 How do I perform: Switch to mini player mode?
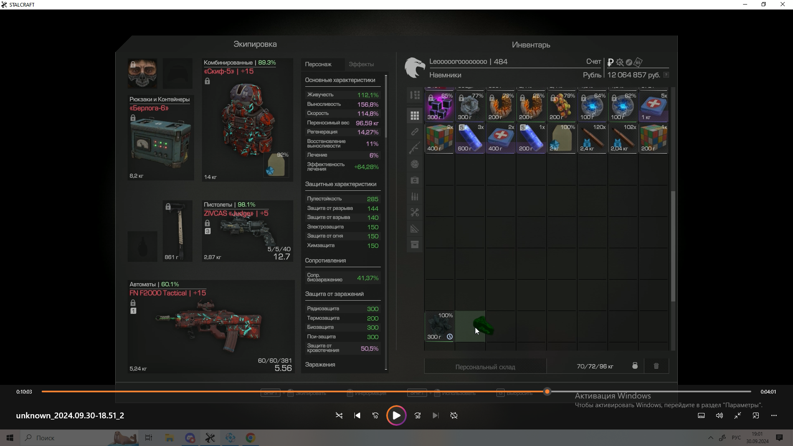coord(756,415)
